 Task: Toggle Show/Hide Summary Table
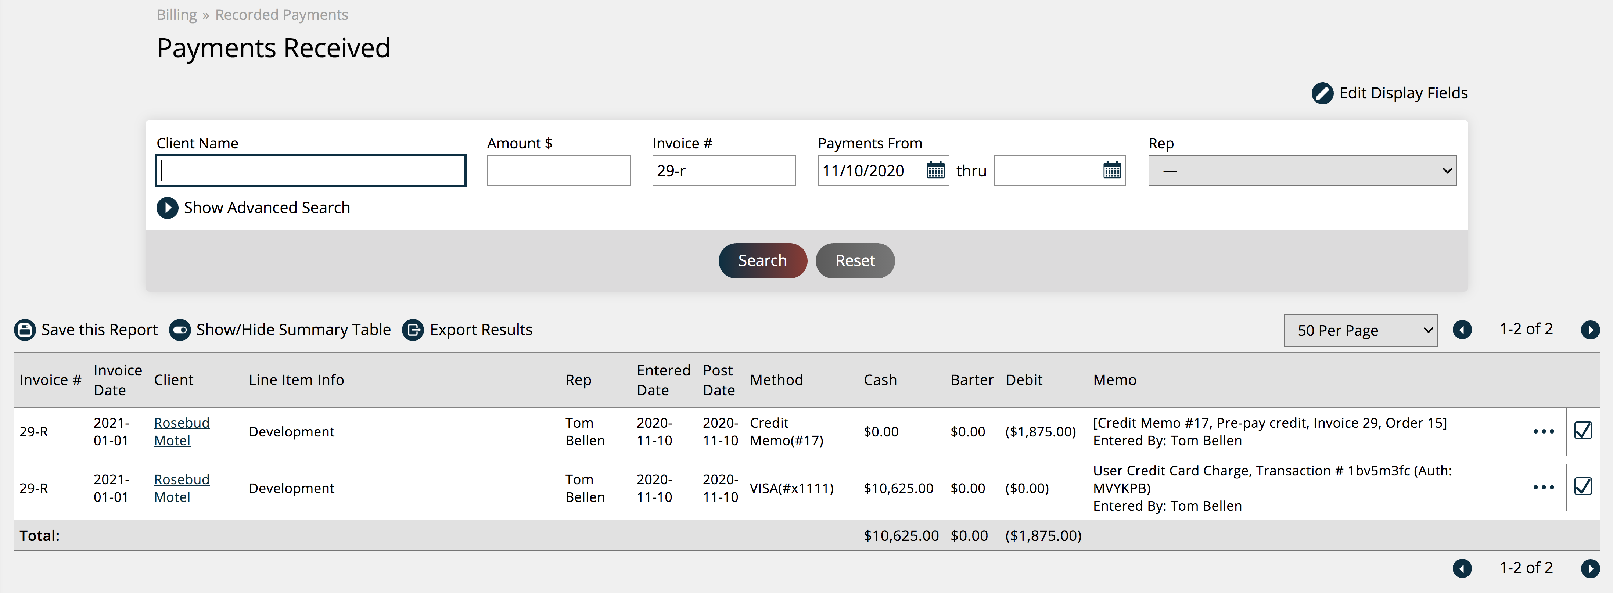[x=180, y=330]
